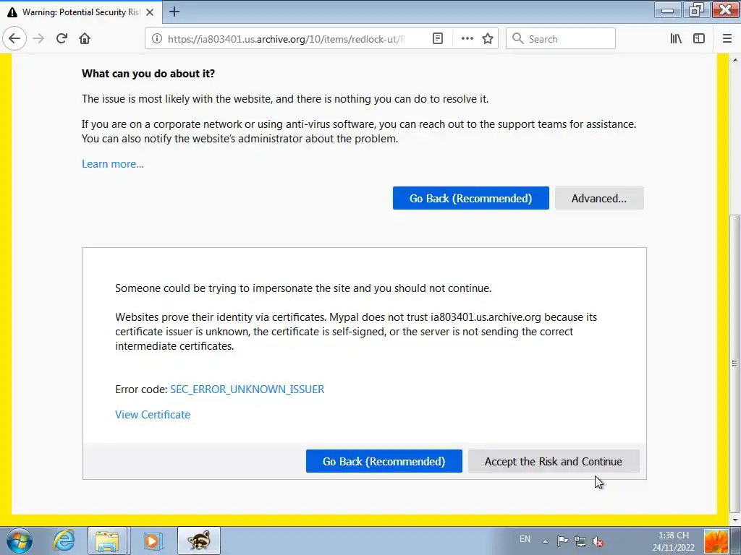741x555 pixels.
Task: Show site information icon in address bar
Action: click(157, 39)
